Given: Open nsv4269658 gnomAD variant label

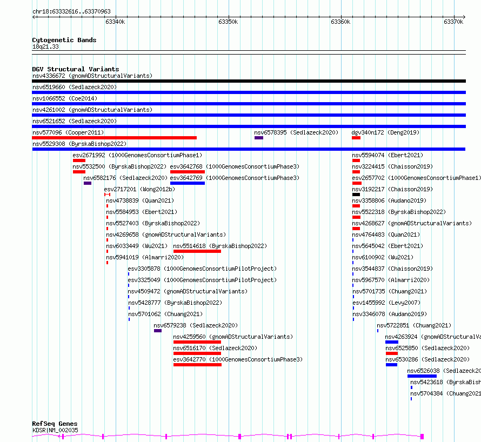Looking at the screenshot, I should click(166, 235).
